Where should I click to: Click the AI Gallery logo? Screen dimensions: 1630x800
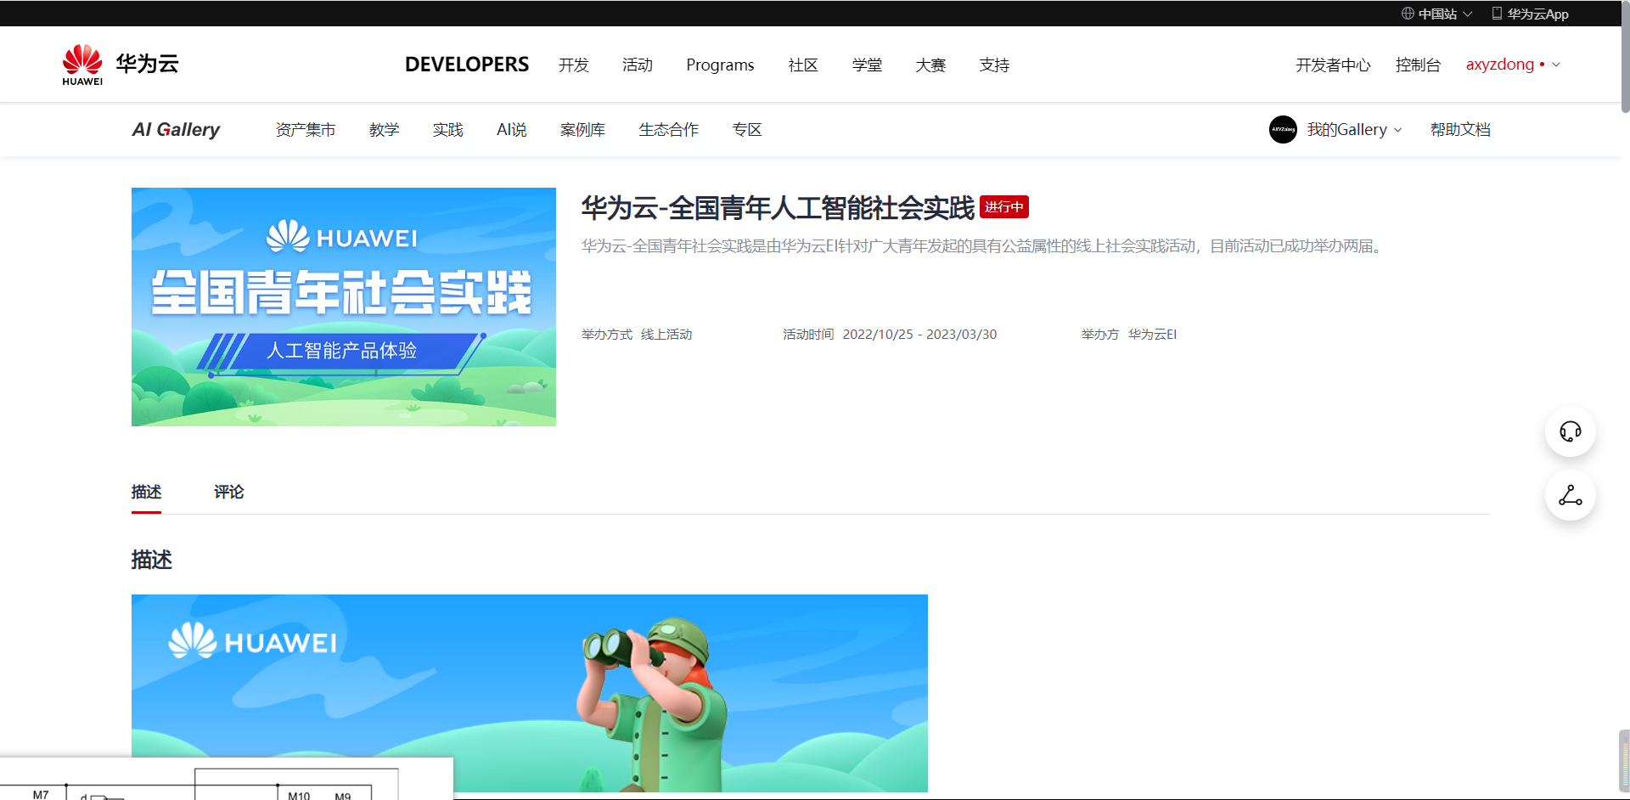tap(176, 129)
